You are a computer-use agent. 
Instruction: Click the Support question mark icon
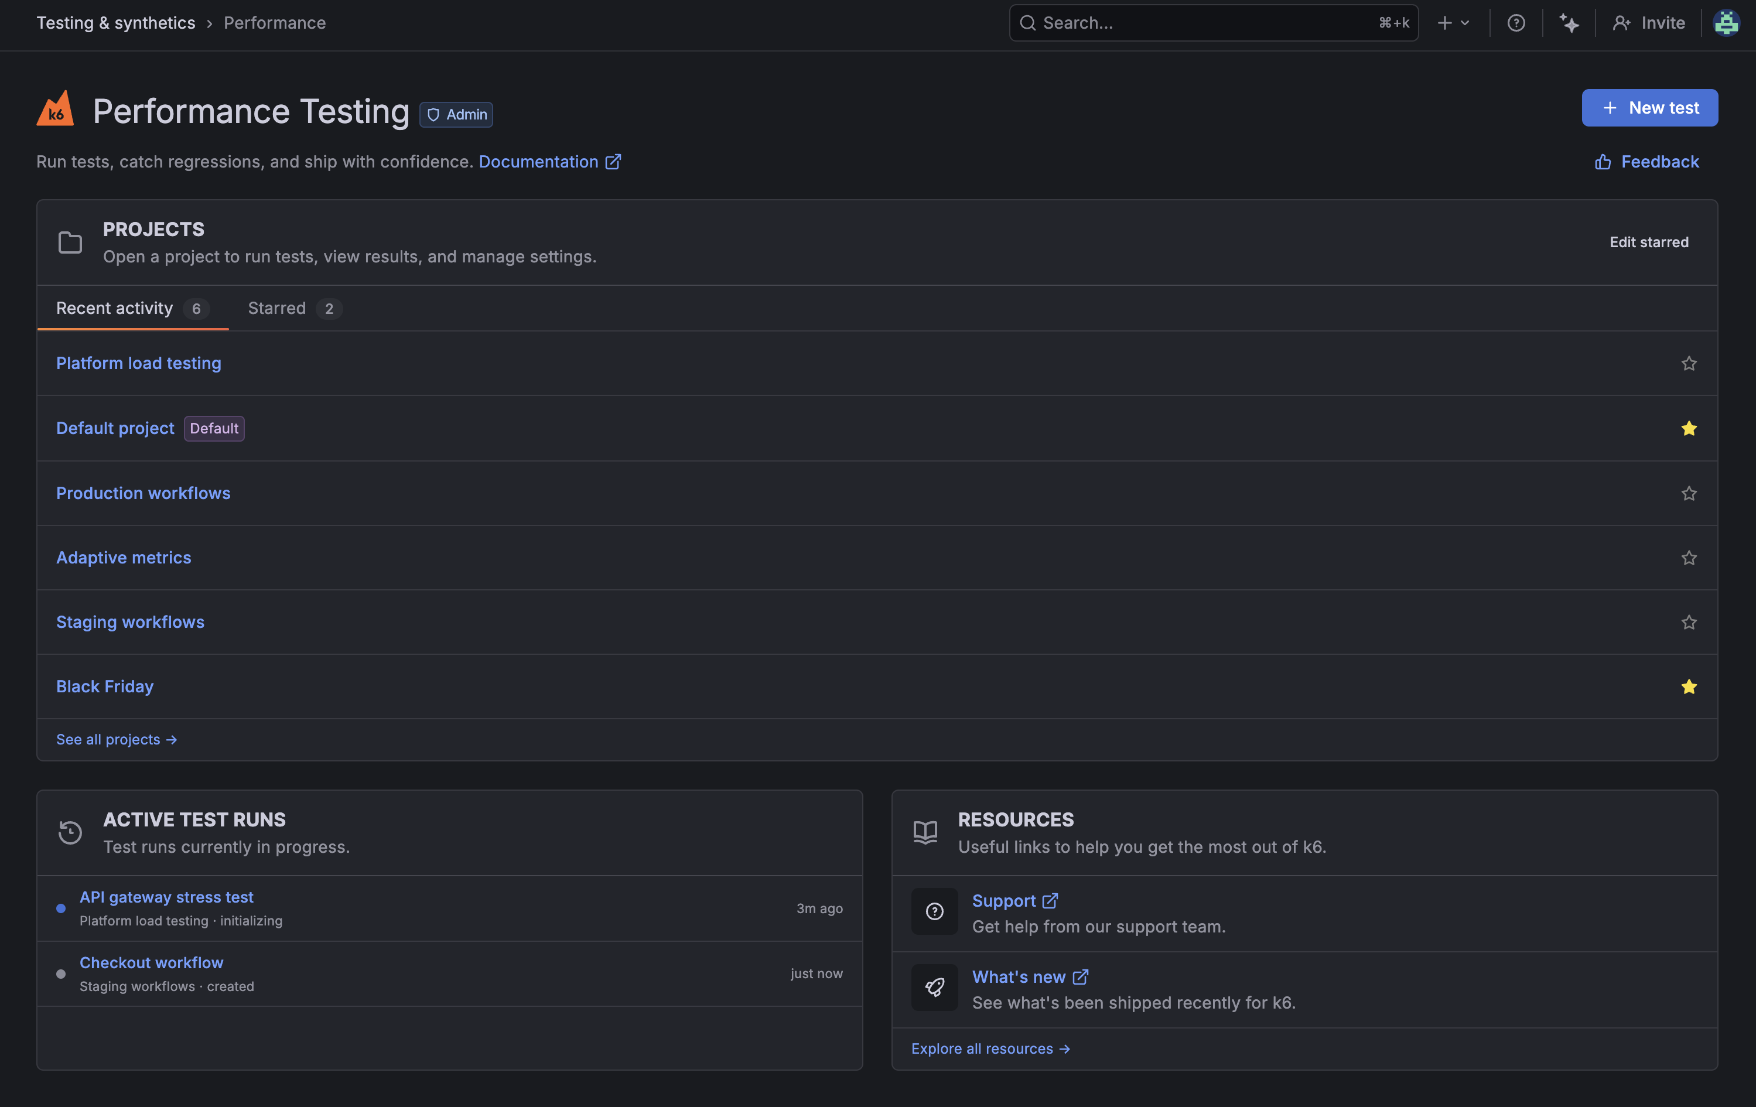(x=934, y=911)
